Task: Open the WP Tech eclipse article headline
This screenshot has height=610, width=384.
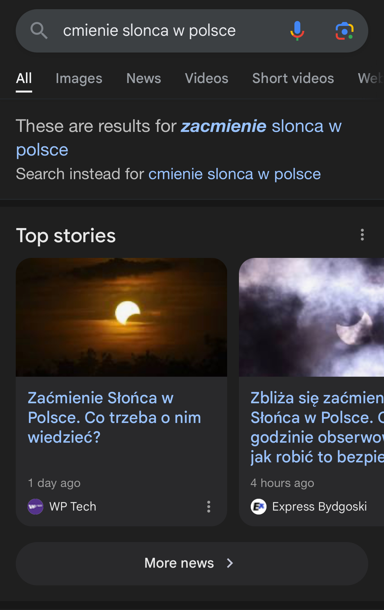Action: [114, 417]
